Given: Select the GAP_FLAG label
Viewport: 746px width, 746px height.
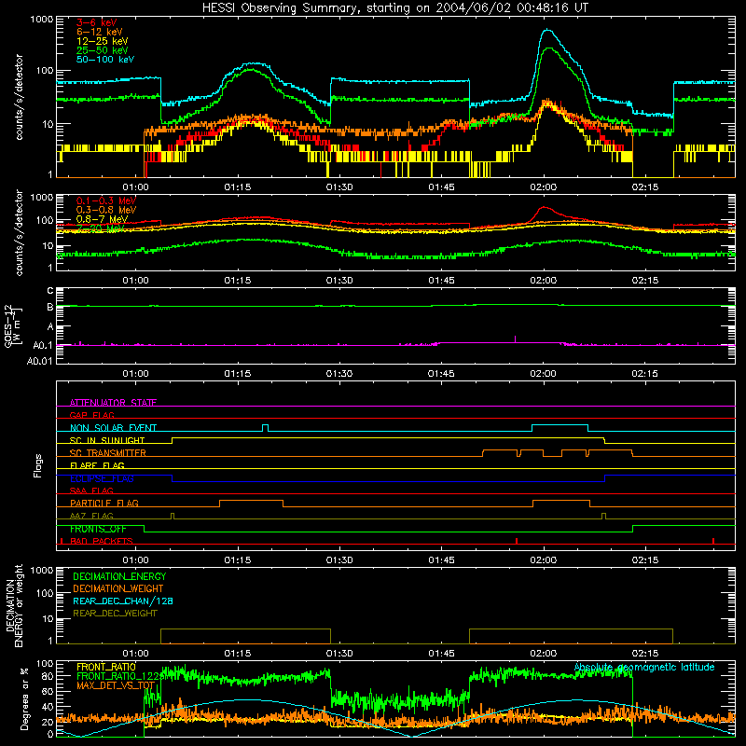Looking at the screenshot, I should tap(91, 415).
